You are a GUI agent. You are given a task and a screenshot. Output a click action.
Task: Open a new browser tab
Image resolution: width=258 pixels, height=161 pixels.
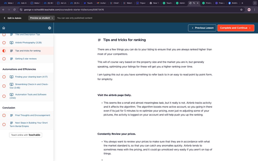(x=242, y=3)
